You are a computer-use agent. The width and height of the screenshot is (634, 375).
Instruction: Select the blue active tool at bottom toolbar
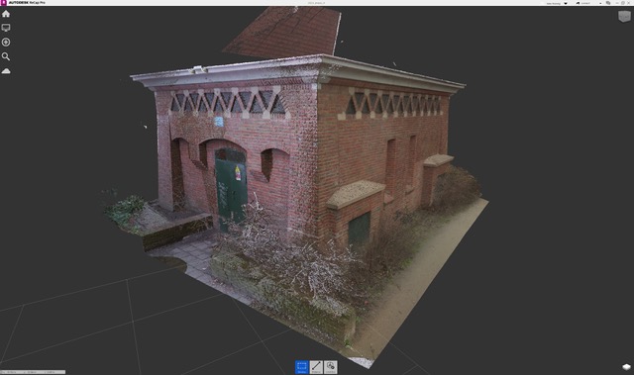(301, 367)
